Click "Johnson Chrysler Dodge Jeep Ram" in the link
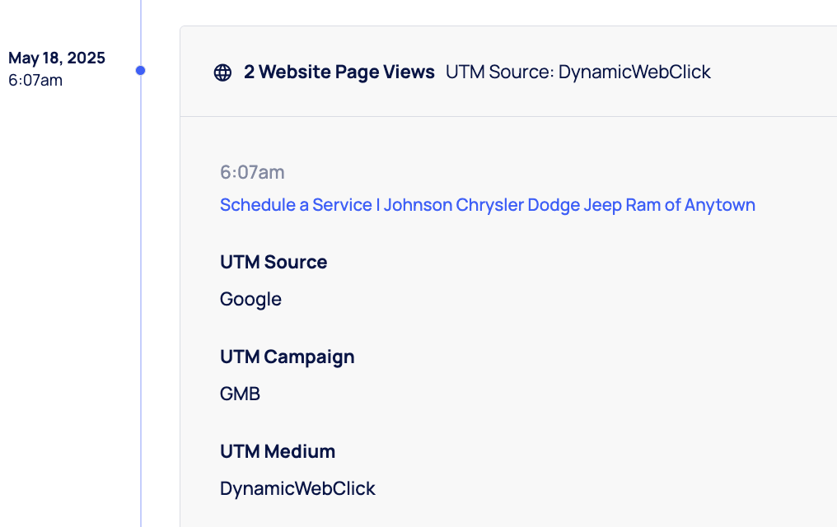The image size is (837, 527). pyautogui.click(x=523, y=205)
